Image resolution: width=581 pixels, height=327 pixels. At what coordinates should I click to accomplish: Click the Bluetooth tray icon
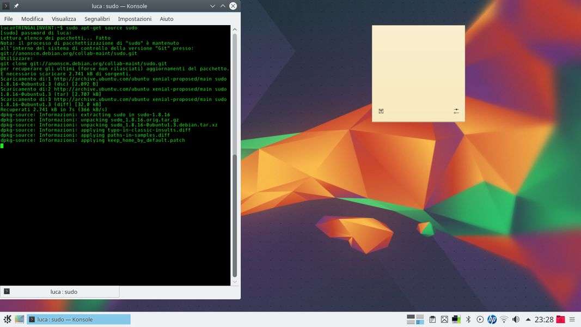[x=468, y=319]
